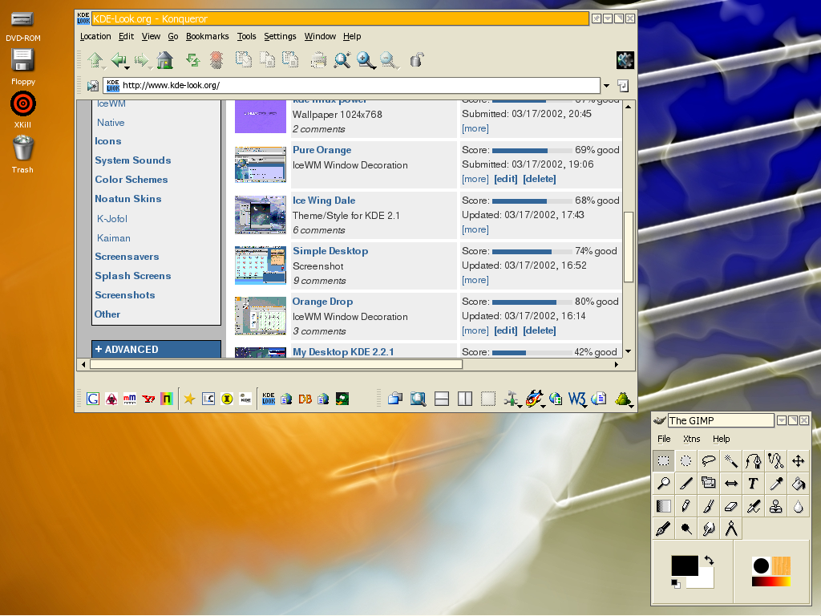Select the Blur water-drop tool in GIMP
This screenshot has width=821, height=616.
[x=799, y=506]
